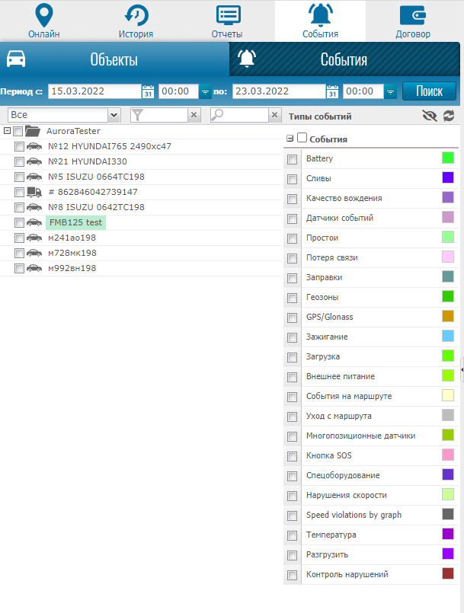Select Speed violations by graph type

(x=354, y=515)
